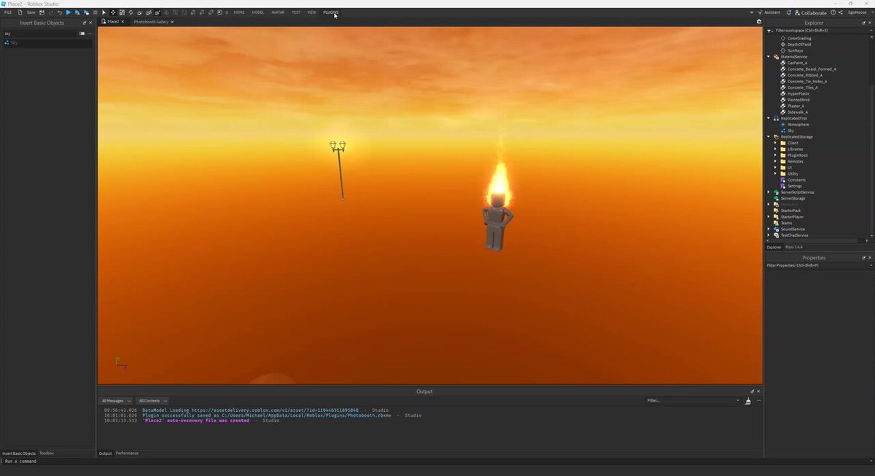Click the Output Filter text field

[693, 401]
